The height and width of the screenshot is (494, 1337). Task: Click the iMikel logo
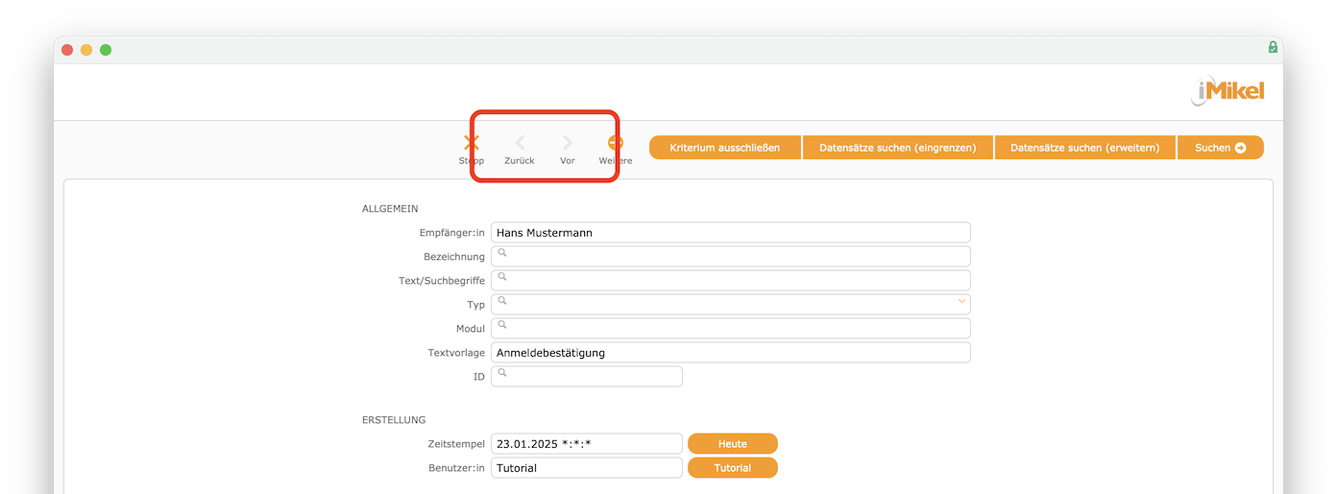(1228, 91)
